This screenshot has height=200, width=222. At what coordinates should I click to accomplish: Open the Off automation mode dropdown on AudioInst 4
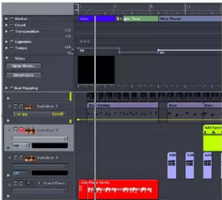pyautogui.click(x=21, y=173)
